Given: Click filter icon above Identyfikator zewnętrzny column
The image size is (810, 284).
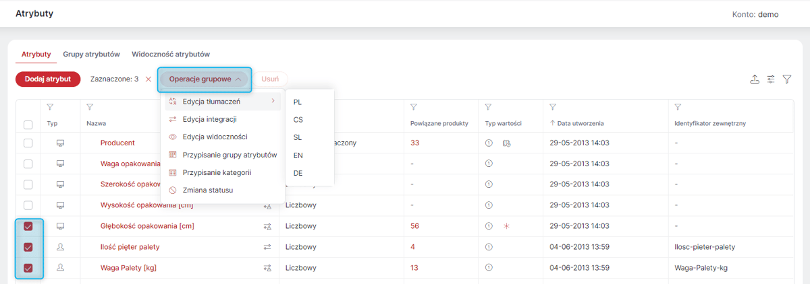Looking at the screenshot, I should (x=678, y=107).
